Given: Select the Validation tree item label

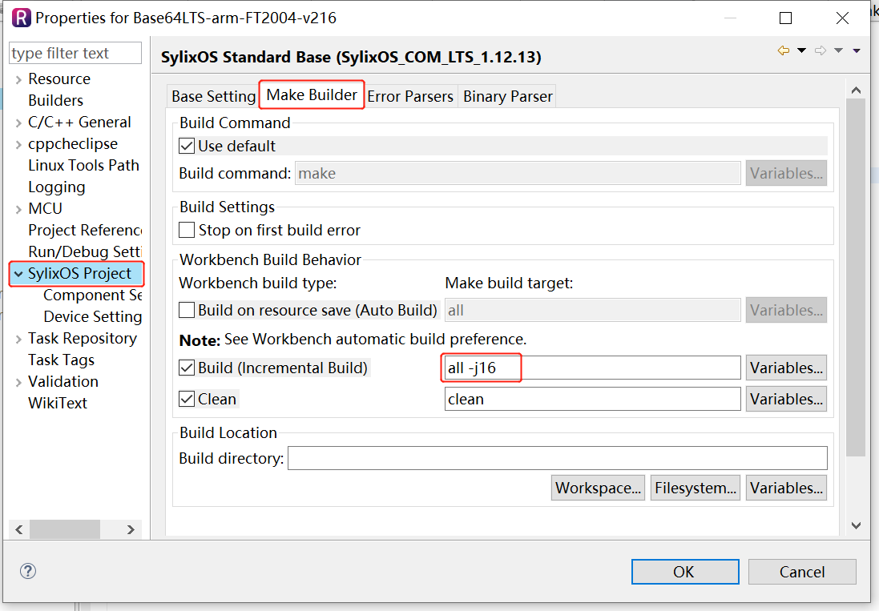Looking at the screenshot, I should 63,382.
